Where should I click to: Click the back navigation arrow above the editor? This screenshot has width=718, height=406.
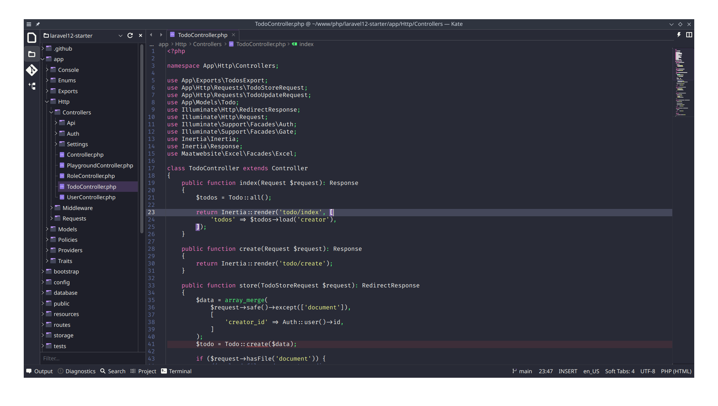tap(151, 35)
